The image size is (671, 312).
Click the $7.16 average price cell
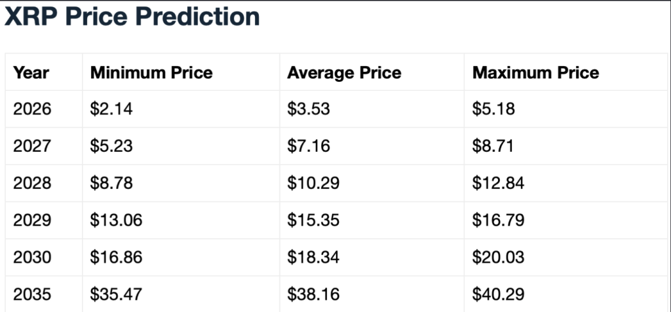(x=309, y=146)
